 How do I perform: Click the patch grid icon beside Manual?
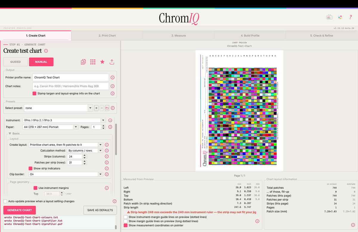[93, 62]
